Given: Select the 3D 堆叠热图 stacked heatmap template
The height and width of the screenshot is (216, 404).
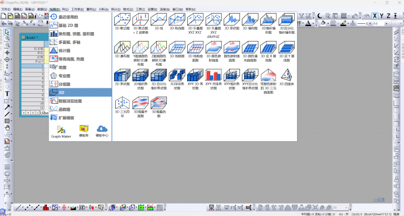Looking at the screenshot, I should tap(159, 107).
